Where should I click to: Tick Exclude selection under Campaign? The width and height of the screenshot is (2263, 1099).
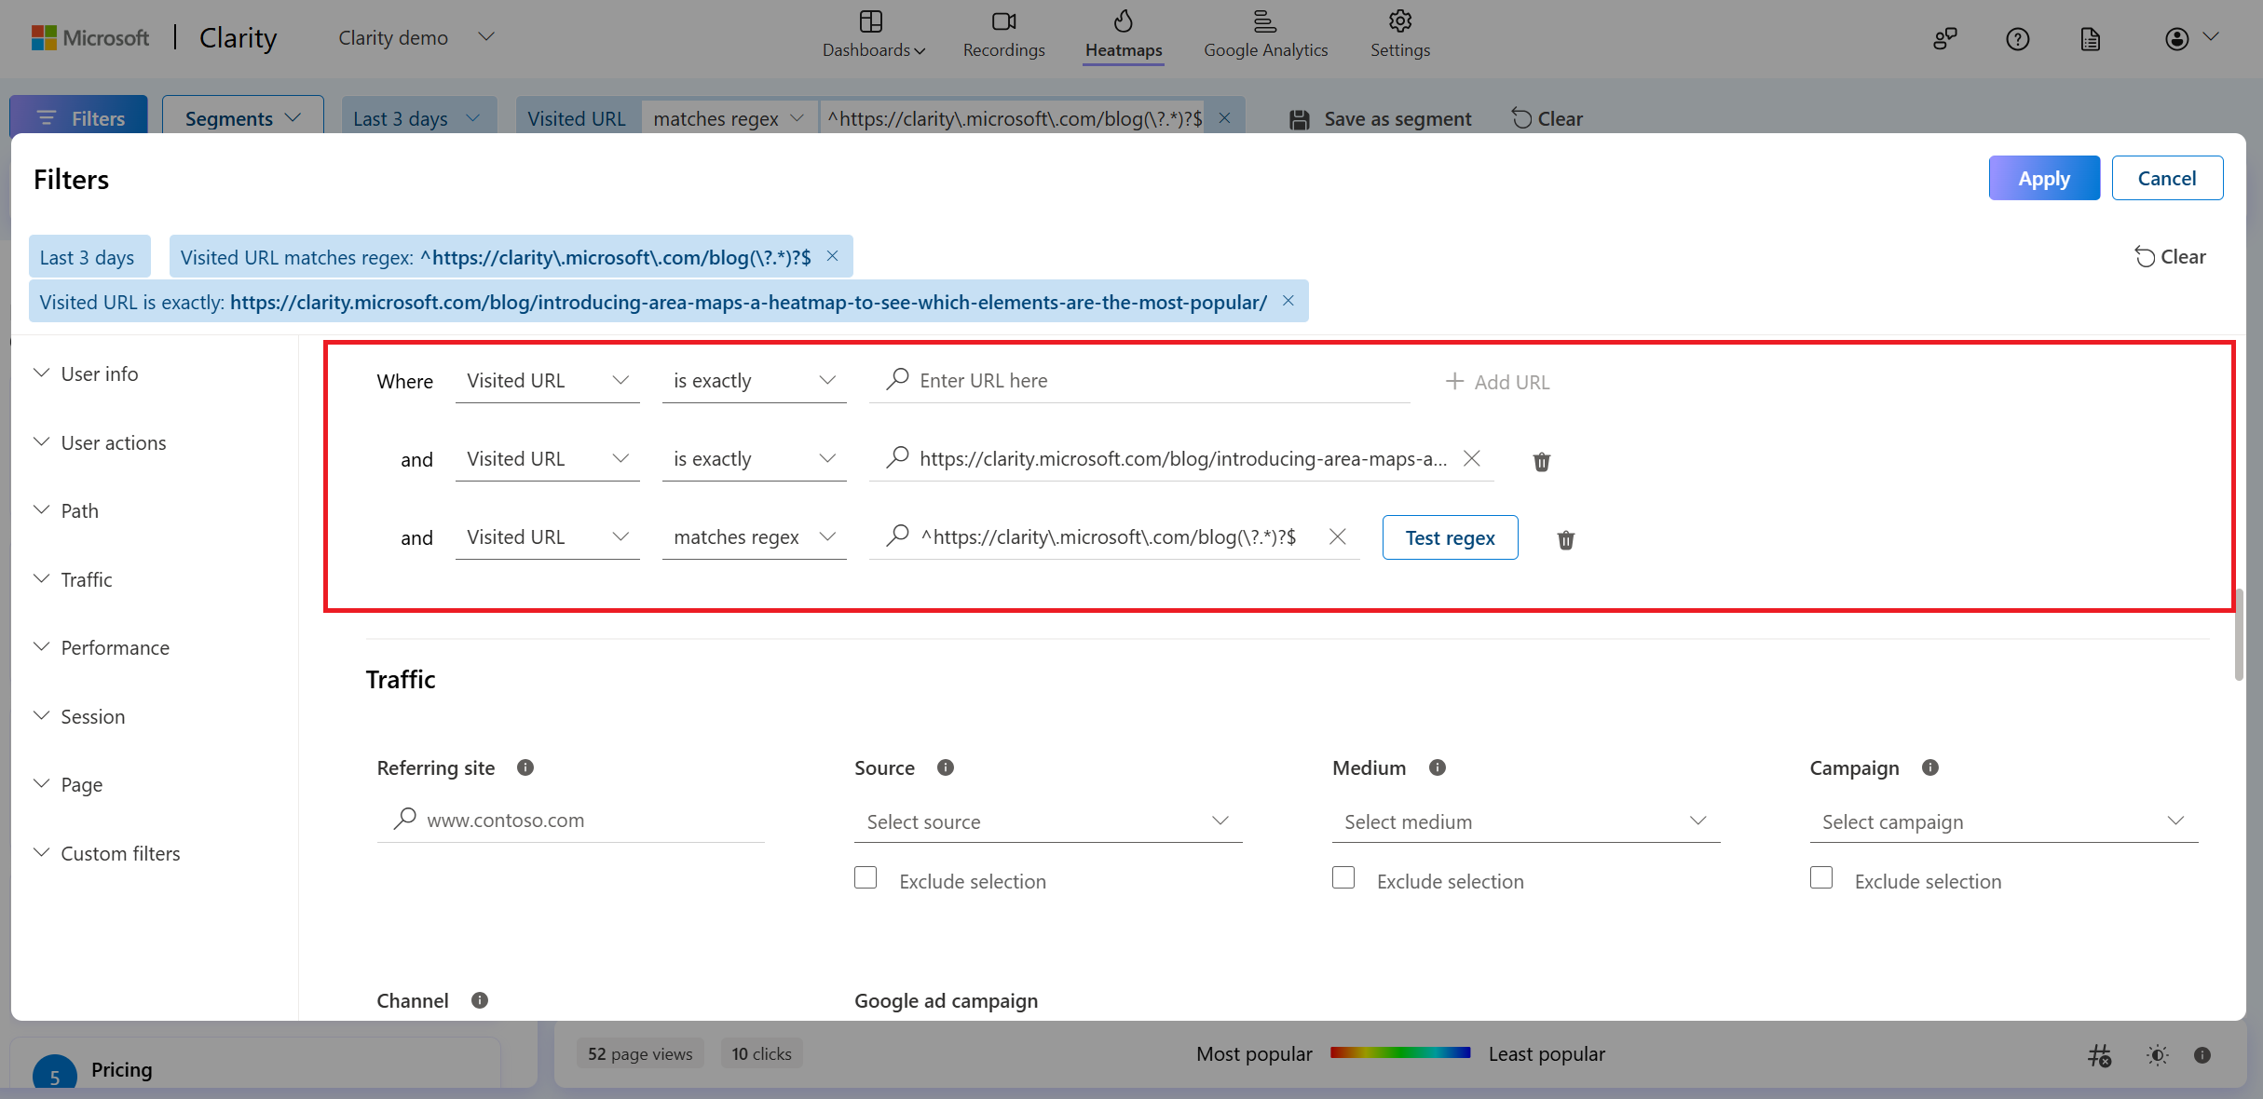[1821, 878]
